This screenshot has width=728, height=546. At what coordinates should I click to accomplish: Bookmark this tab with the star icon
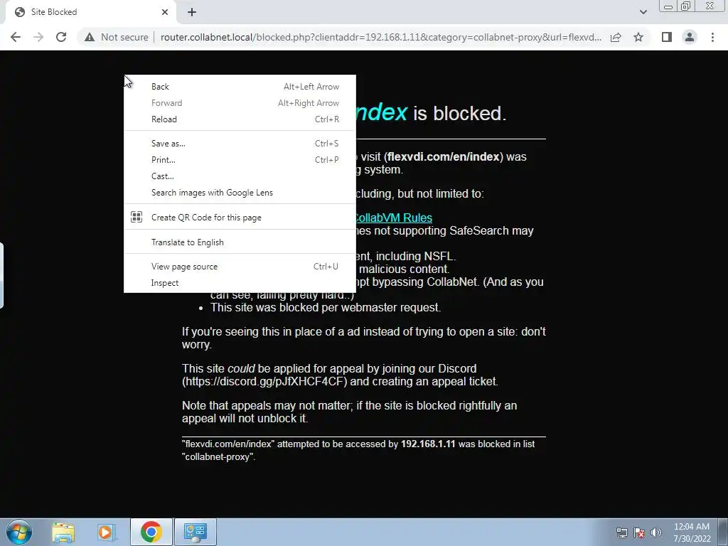638,37
